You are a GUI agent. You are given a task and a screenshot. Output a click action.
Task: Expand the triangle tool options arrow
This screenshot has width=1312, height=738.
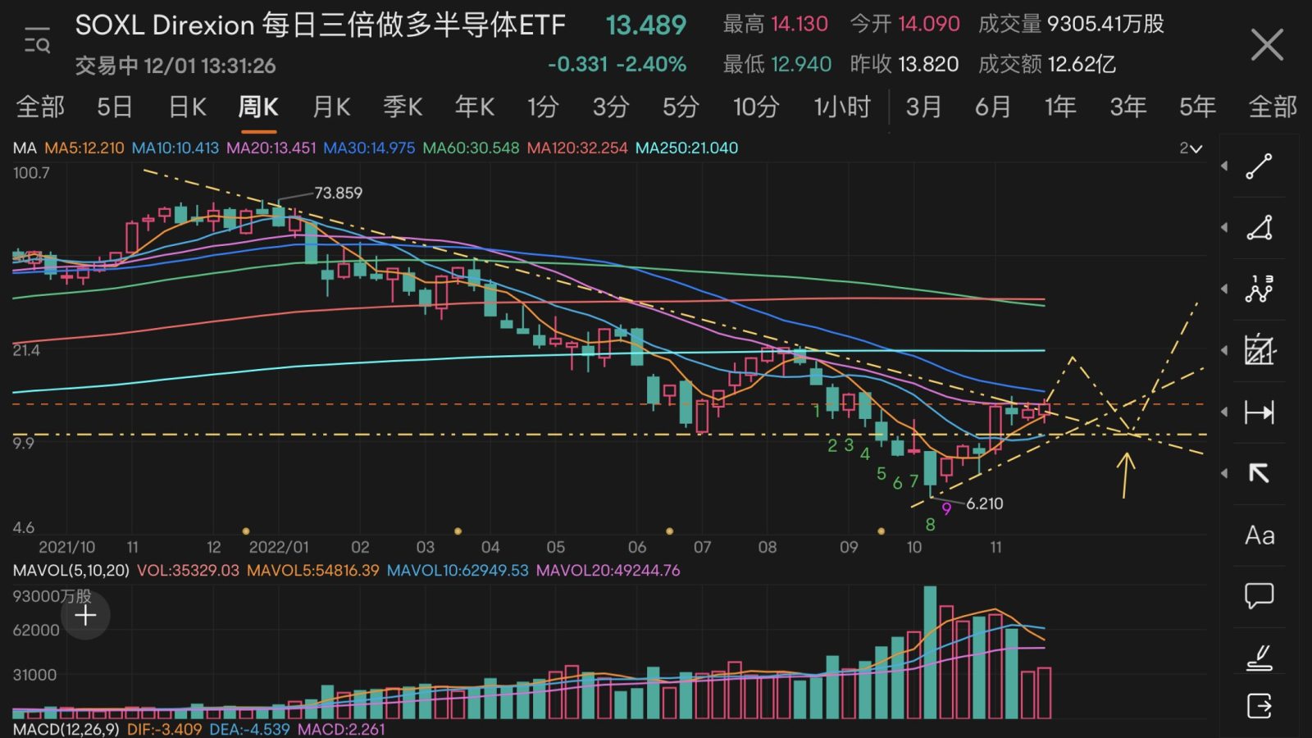pyautogui.click(x=1224, y=228)
